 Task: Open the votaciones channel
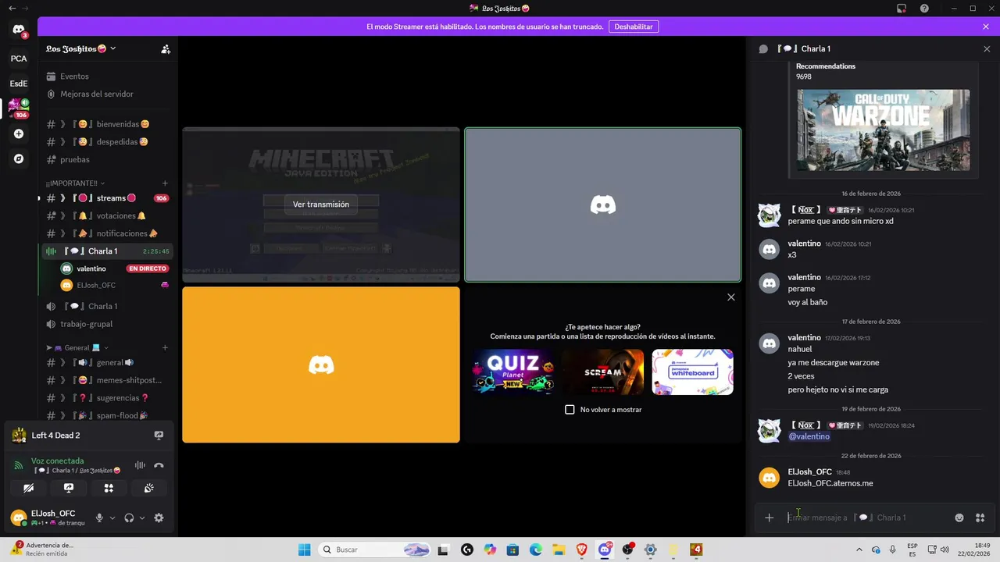click(x=108, y=215)
